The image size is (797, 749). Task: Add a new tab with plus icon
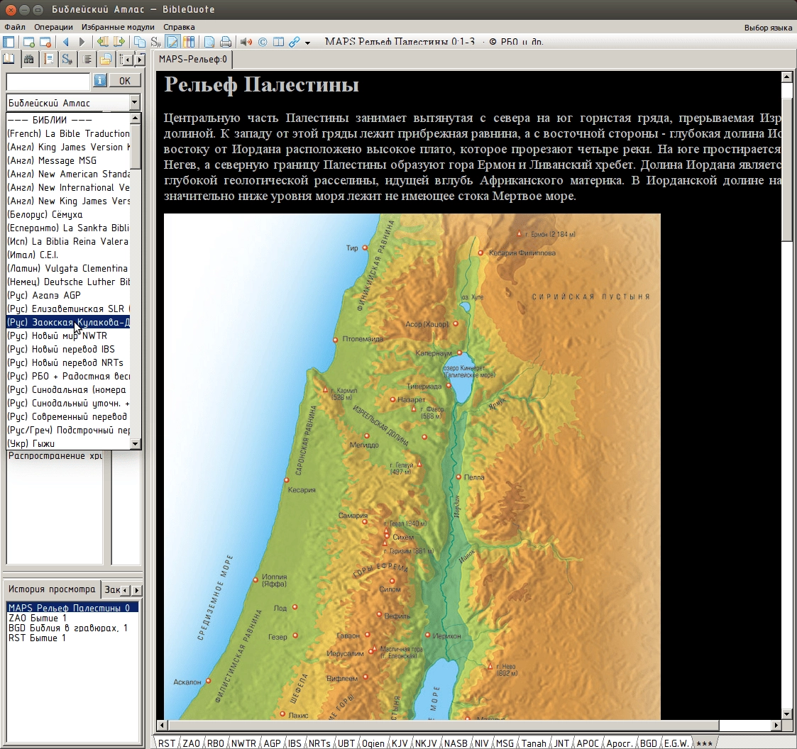(x=29, y=42)
